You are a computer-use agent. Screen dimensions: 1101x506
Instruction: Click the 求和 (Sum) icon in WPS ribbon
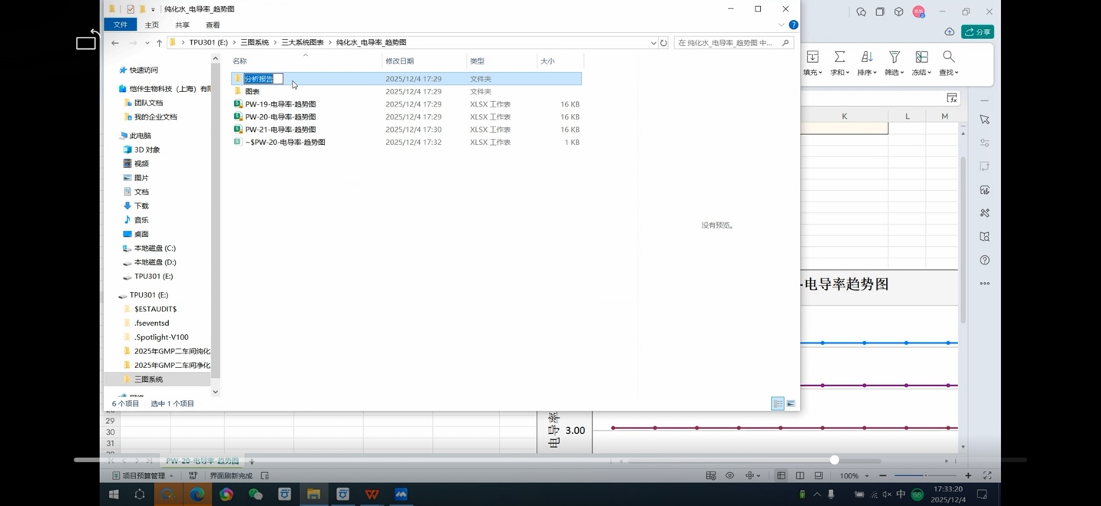point(839,58)
